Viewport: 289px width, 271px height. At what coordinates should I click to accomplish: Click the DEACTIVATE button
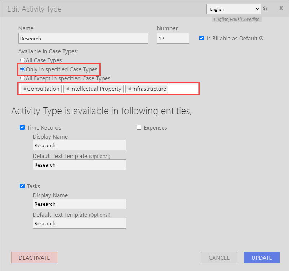(x=34, y=258)
